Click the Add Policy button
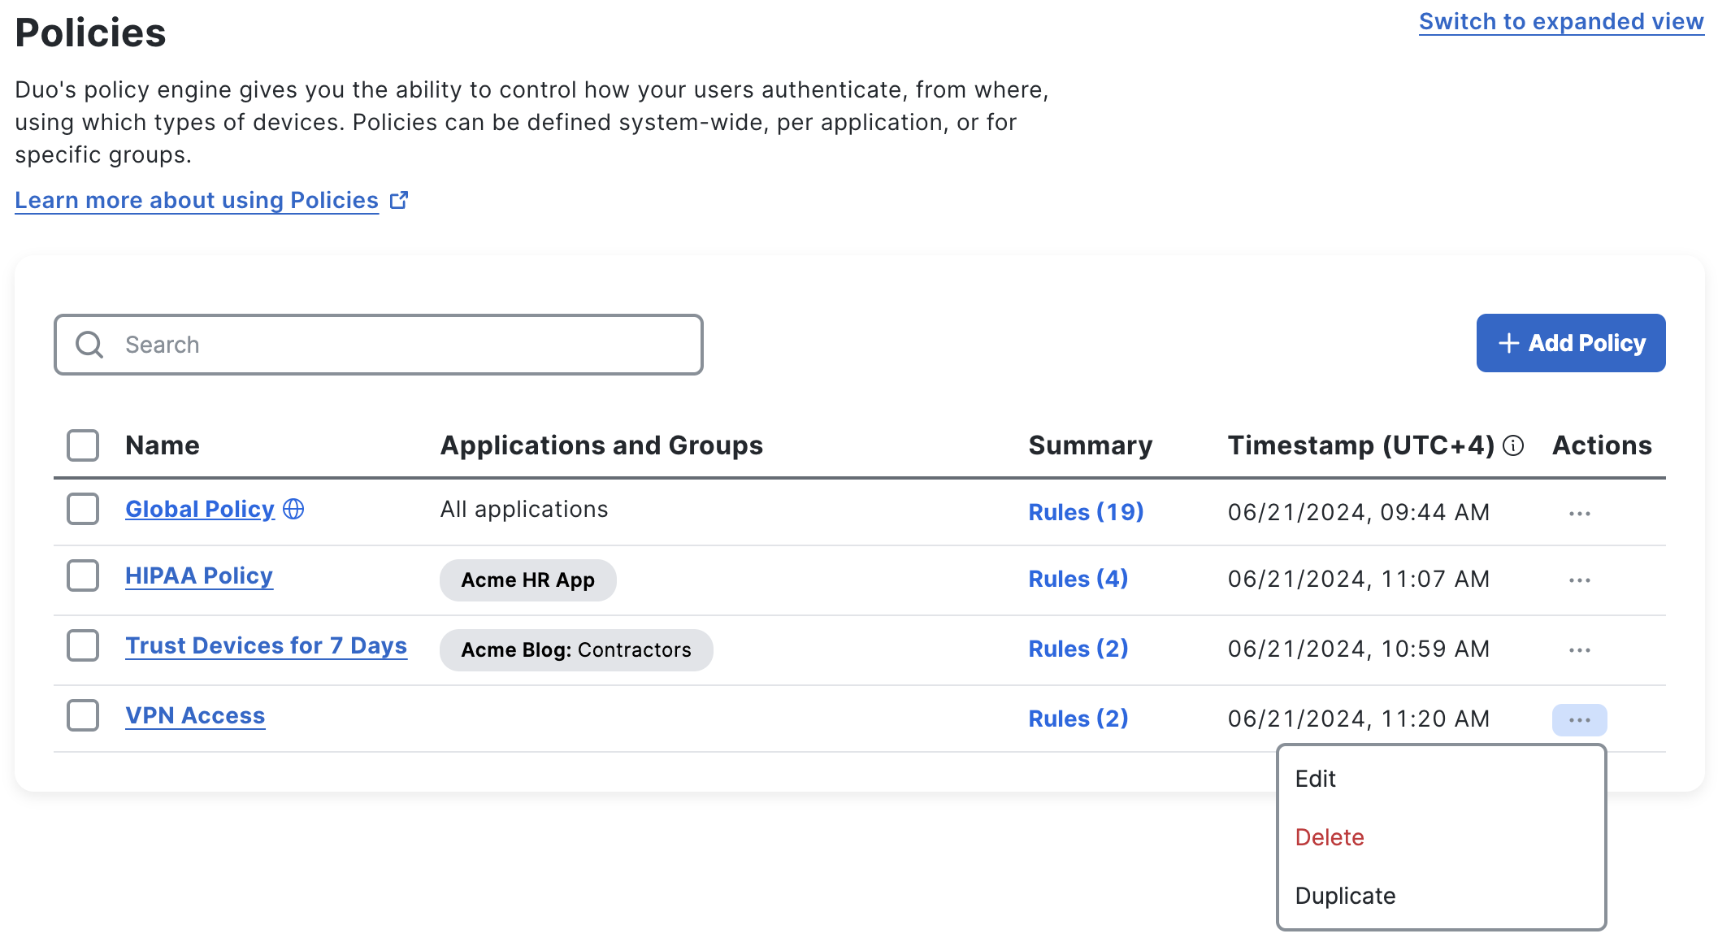The height and width of the screenshot is (951, 1718). (x=1570, y=343)
